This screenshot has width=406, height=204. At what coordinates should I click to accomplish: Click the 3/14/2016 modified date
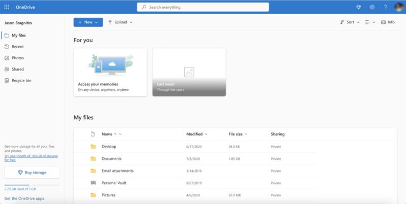(194, 171)
